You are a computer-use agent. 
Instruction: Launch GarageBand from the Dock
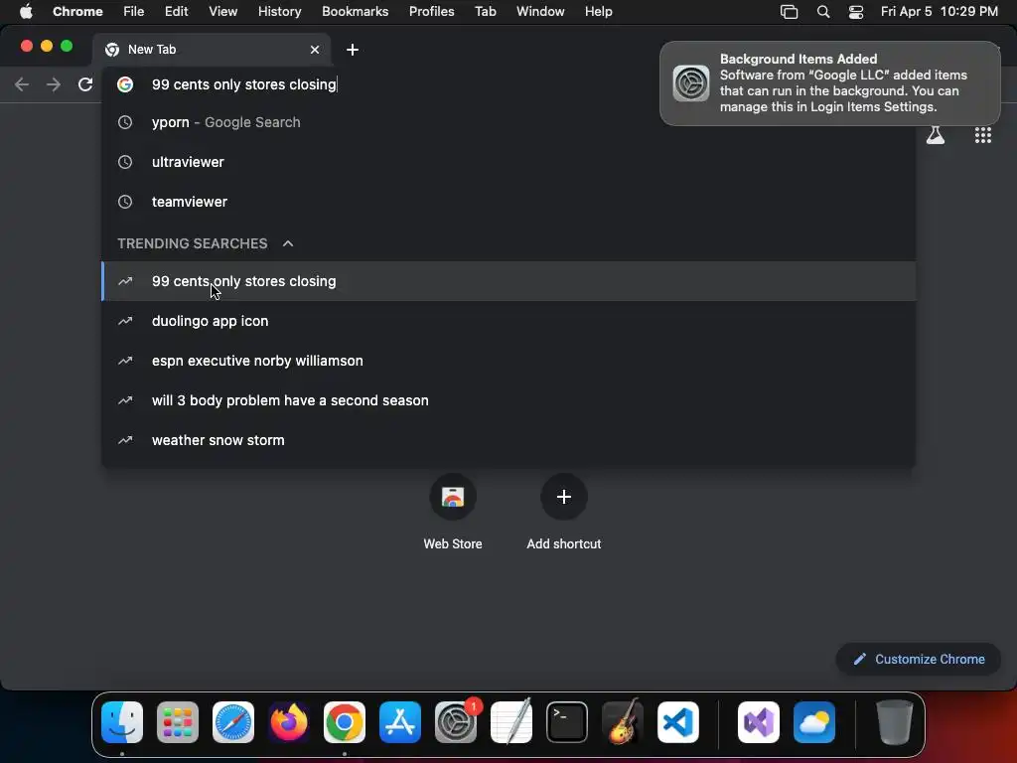coord(623,722)
